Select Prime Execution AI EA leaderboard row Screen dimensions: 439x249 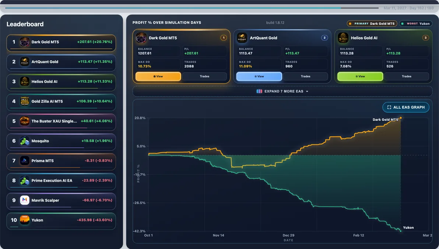61,182
